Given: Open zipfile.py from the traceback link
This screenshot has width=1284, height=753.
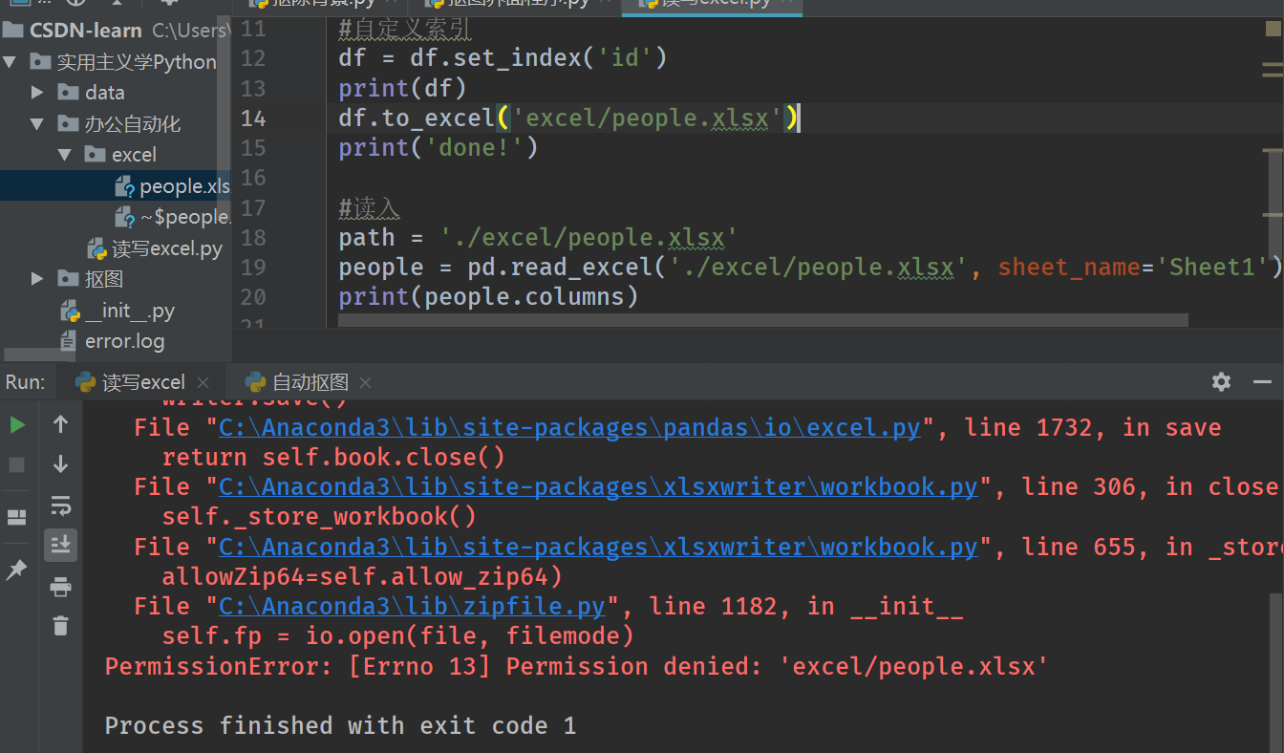Looking at the screenshot, I should 411,605.
